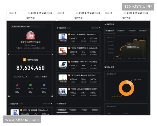Viewport: 157px width, 126px height.
Task: Switch to the 人气趋势 tab above the chart
Action: coord(132,31)
